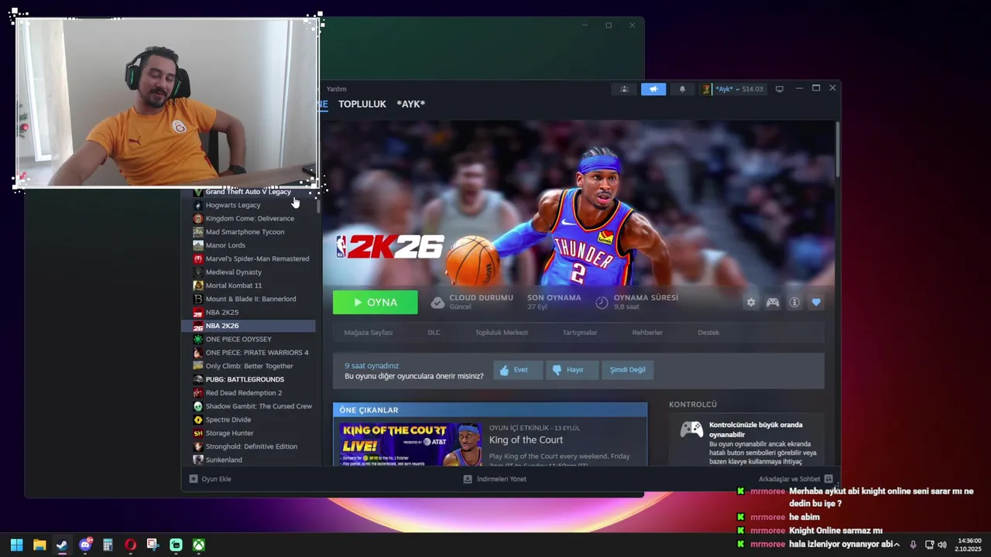Open File Explorer from taskbar
The height and width of the screenshot is (557, 991).
[39, 545]
